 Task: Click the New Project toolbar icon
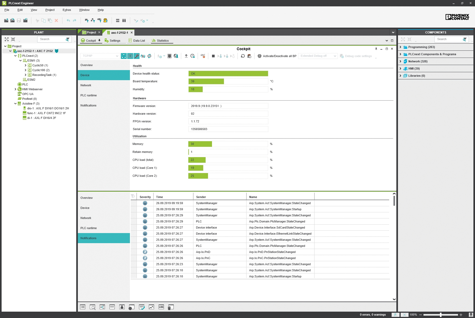coord(6,20)
